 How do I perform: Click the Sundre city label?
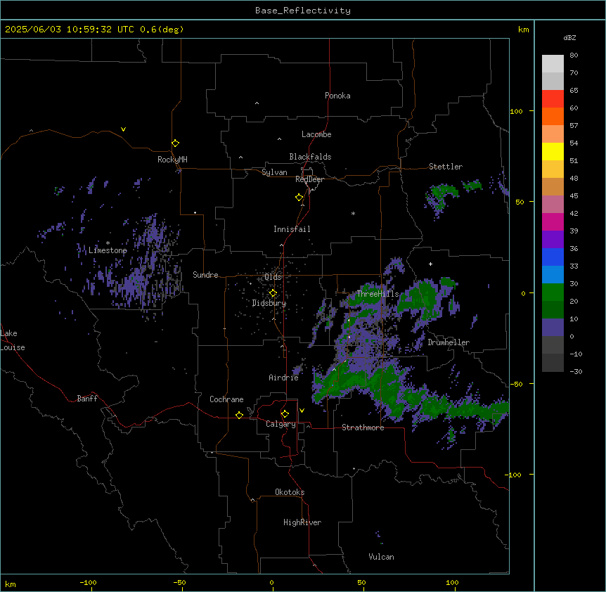click(205, 275)
